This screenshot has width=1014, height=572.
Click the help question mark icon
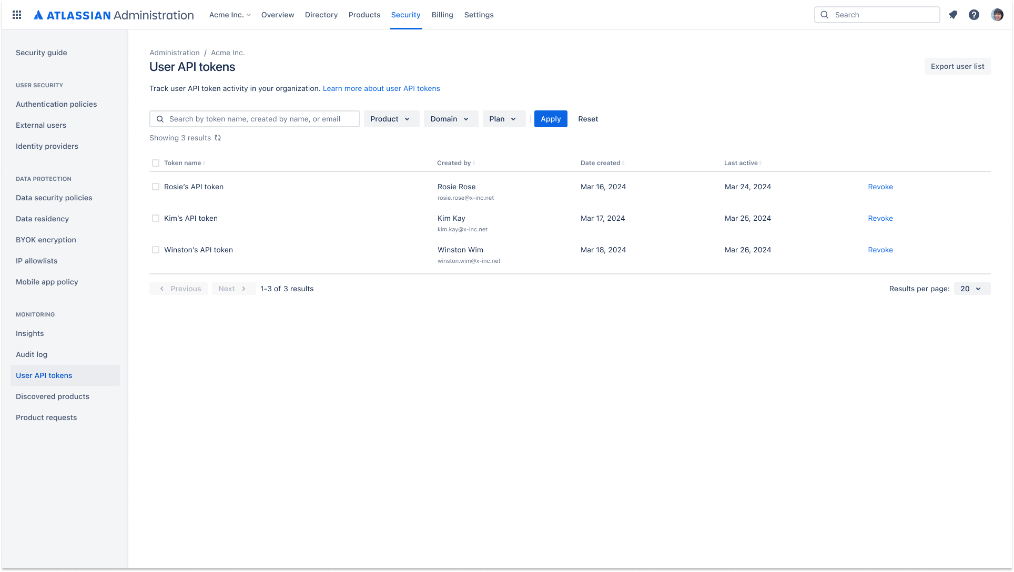(x=975, y=15)
